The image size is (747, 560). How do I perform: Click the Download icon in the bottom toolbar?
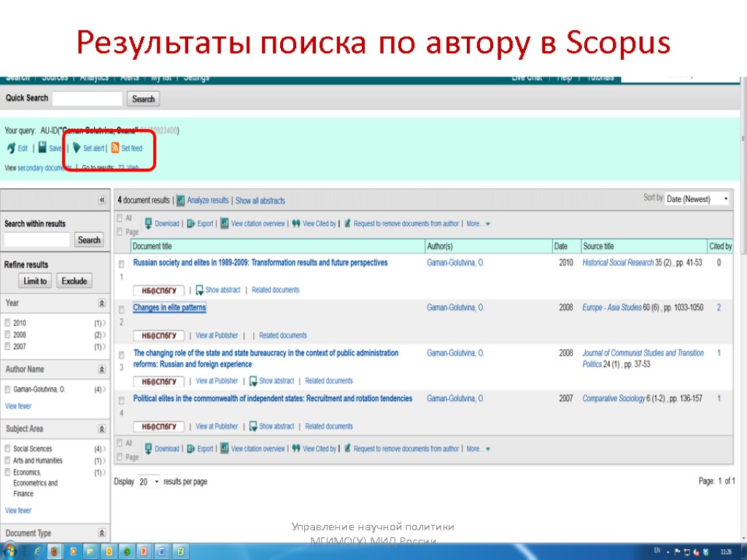point(148,448)
